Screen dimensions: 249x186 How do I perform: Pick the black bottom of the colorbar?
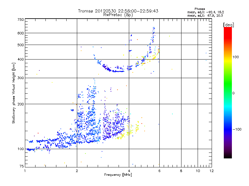(228, 157)
